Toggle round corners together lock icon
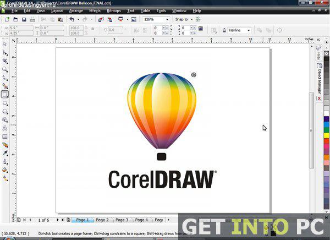330x240 pixels. 201,29
